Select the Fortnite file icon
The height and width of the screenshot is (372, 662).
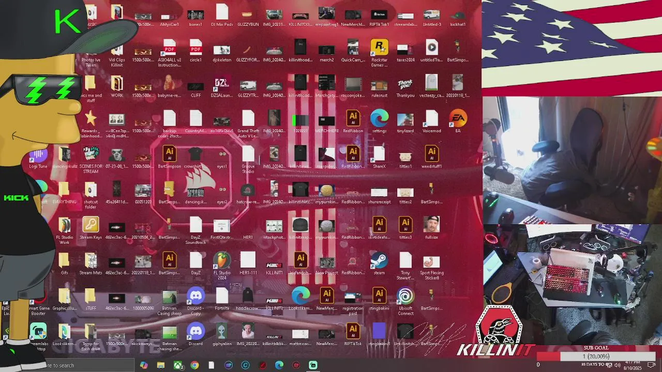[x=222, y=297]
